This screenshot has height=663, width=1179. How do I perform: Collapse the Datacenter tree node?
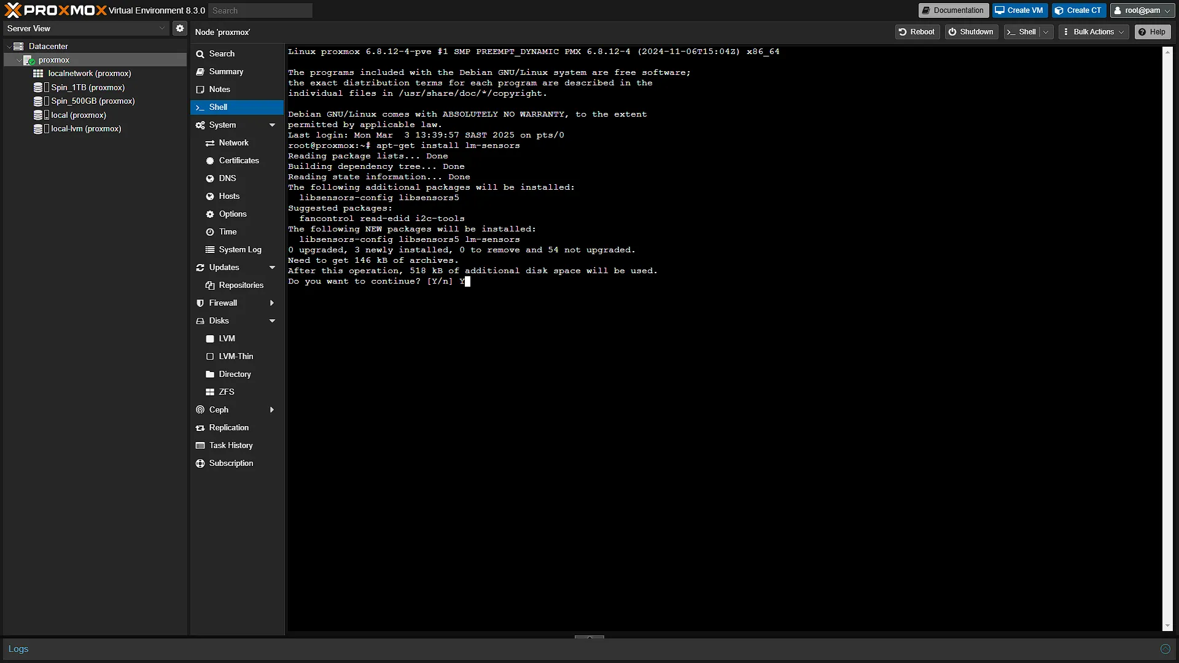[x=9, y=47]
